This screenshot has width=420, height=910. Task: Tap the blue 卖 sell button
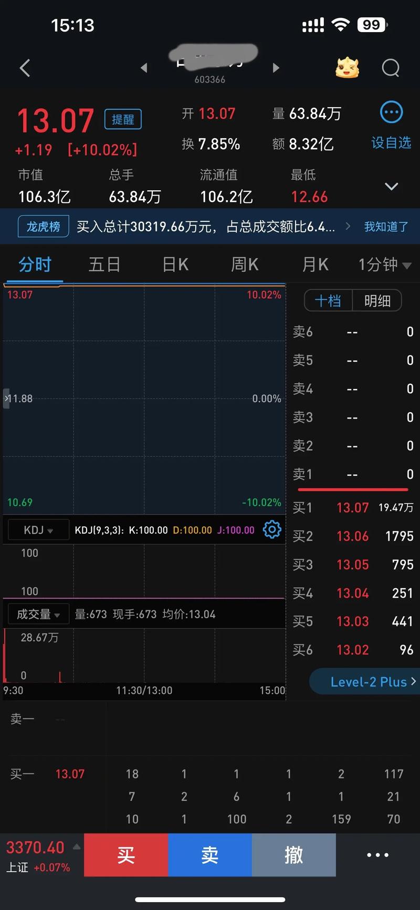click(x=210, y=855)
